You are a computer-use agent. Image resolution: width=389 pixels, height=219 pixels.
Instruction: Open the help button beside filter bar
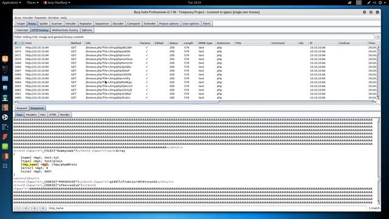(377, 37)
